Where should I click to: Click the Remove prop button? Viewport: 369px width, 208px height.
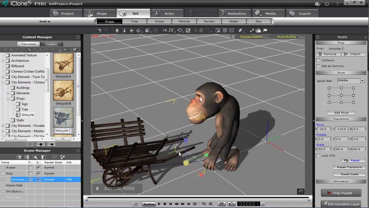tap(328, 54)
